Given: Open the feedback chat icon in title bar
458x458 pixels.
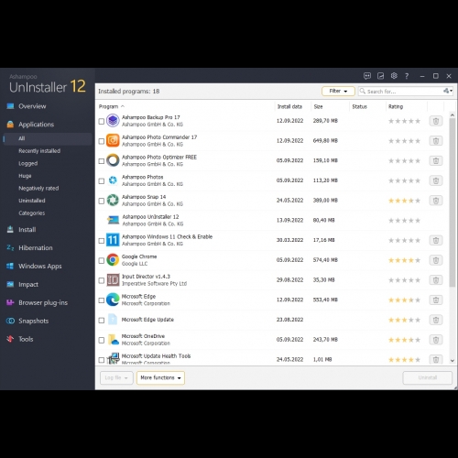Looking at the screenshot, I should (367, 76).
